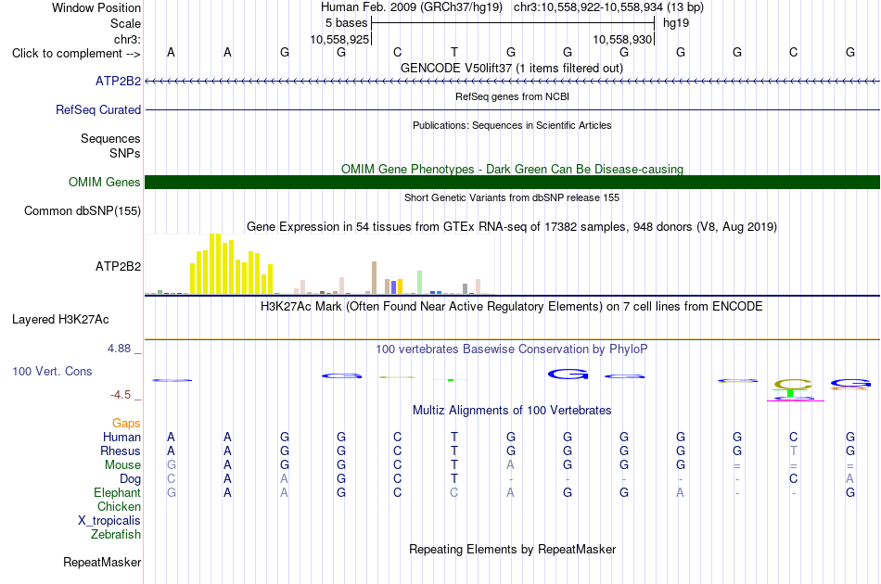881x584 pixels.
Task: Click the T base in the Dog alignment row
Action: tap(454, 479)
